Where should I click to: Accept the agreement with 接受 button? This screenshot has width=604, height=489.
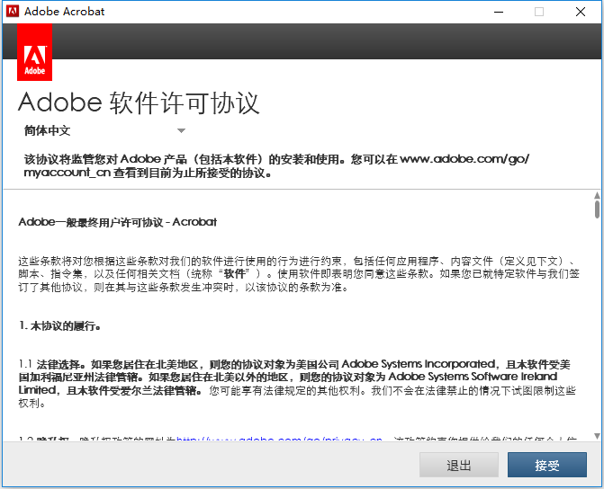(547, 465)
